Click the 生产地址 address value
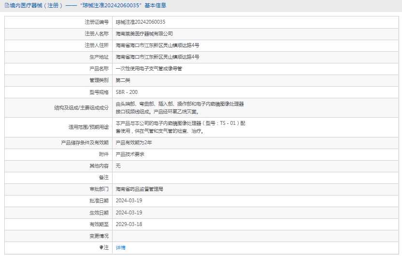Image resolution: width=402 pixels, height=257 pixels. click(157, 57)
